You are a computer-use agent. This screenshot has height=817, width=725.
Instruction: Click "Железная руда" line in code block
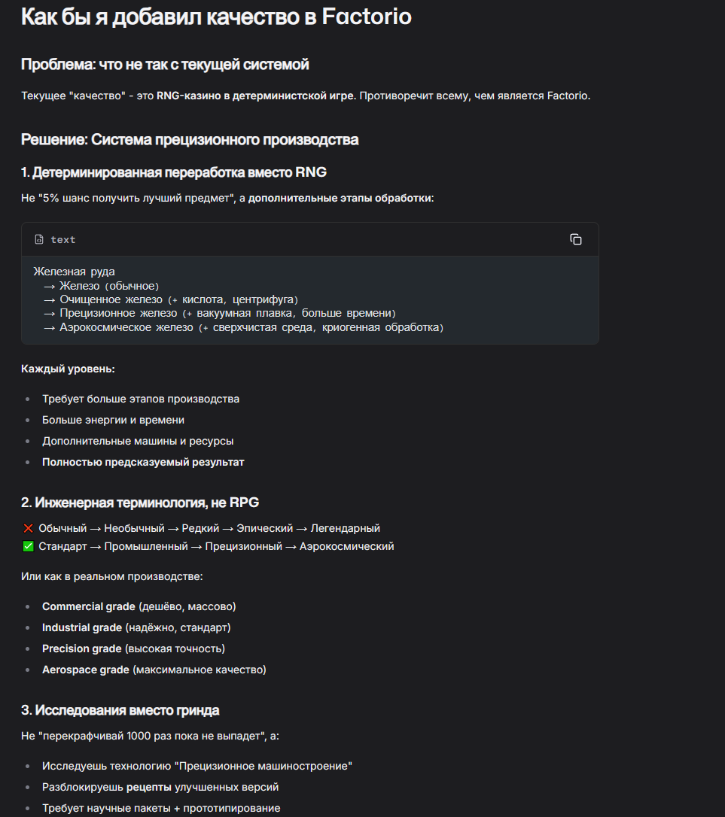click(x=75, y=272)
